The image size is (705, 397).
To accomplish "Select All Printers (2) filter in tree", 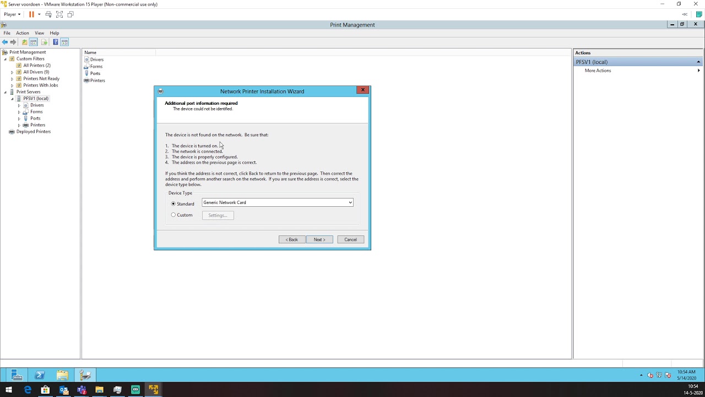I will [37, 66].
